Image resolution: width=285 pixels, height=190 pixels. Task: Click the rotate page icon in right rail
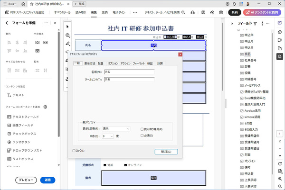[x=280, y=164]
